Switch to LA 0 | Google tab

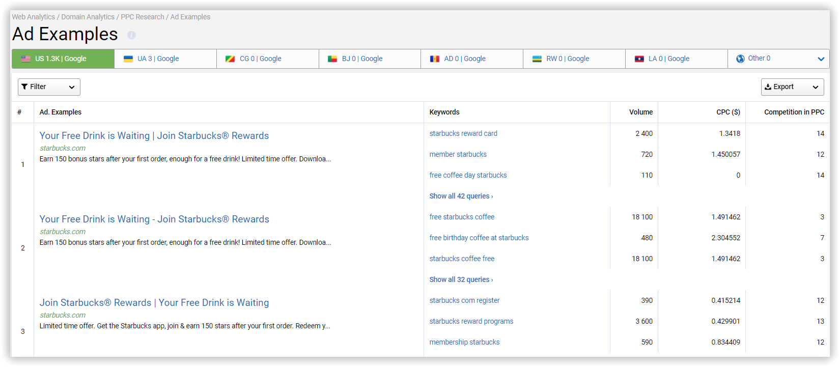coord(677,59)
